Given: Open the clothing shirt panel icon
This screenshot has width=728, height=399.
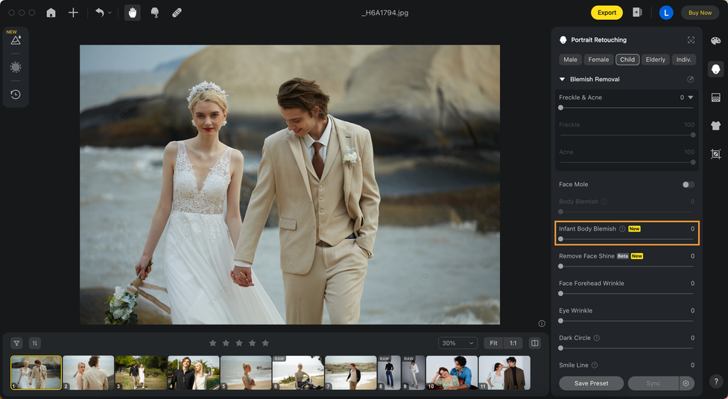Looking at the screenshot, I should click(715, 126).
